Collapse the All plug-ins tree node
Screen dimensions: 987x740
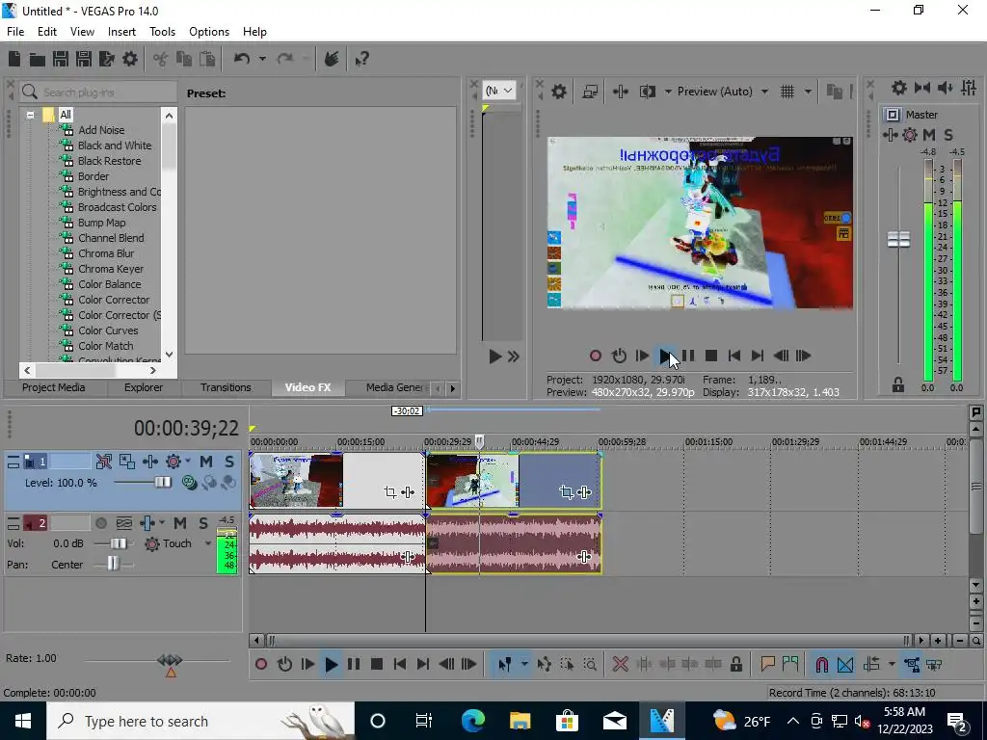(30, 115)
